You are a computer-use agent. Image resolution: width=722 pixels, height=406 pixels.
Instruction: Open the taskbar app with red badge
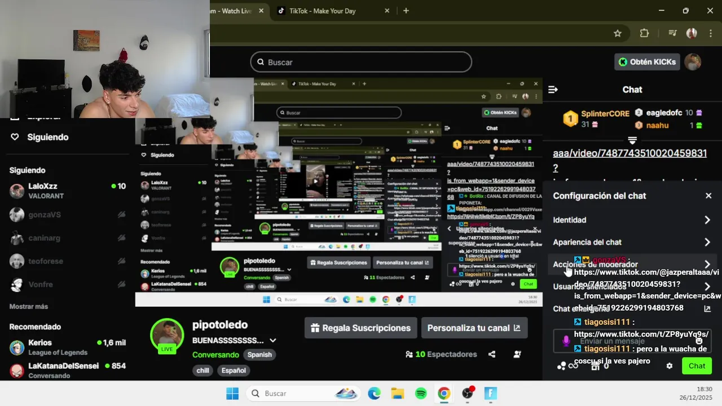click(x=468, y=393)
